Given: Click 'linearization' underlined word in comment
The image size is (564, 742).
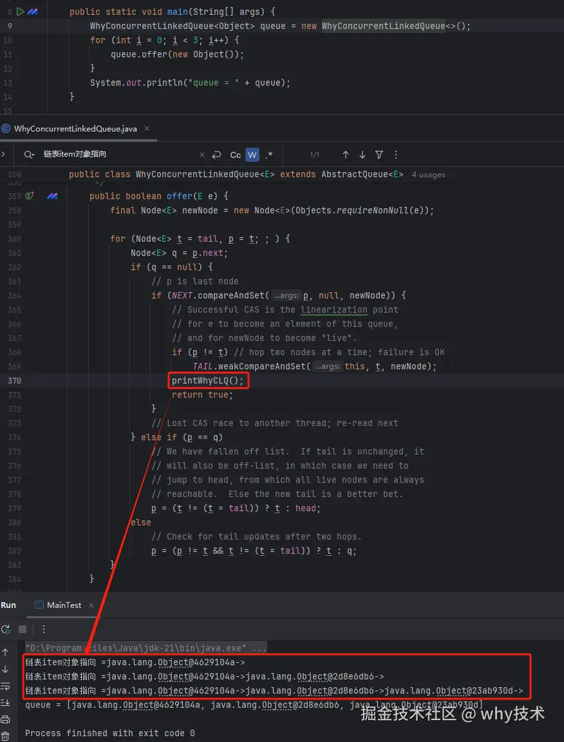Looking at the screenshot, I should coord(334,309).
